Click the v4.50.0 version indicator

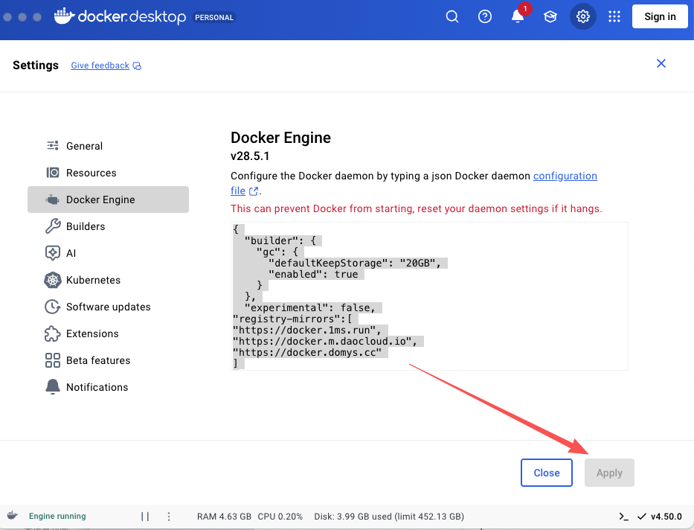[666, 517]
